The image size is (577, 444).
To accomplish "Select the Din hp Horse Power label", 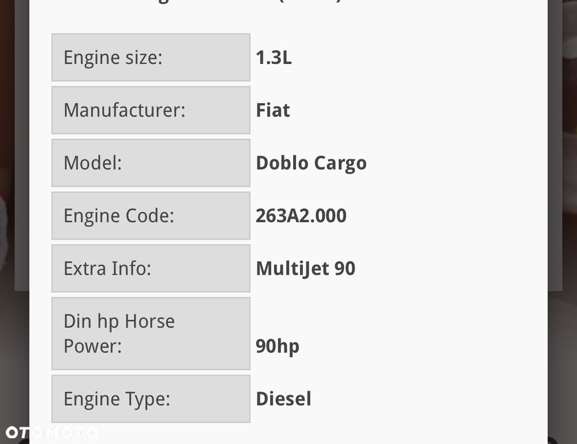I will [x=151, y=333].
